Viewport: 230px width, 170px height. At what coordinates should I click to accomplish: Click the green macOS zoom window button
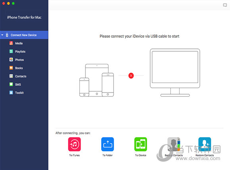(13, 3)
